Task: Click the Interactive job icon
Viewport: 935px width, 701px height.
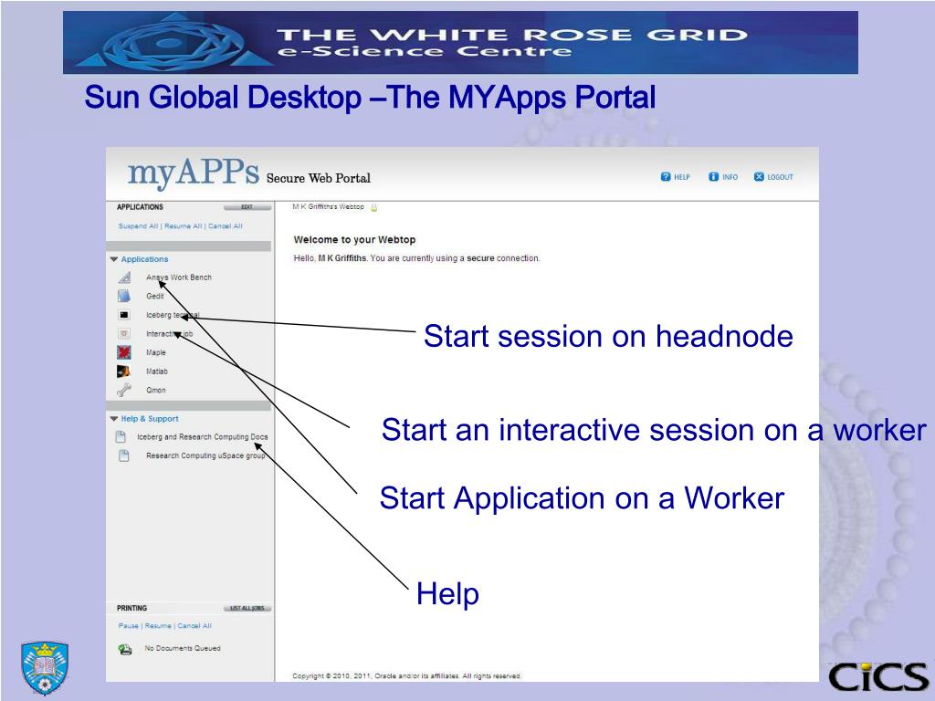Action: (x=124, y=334)
